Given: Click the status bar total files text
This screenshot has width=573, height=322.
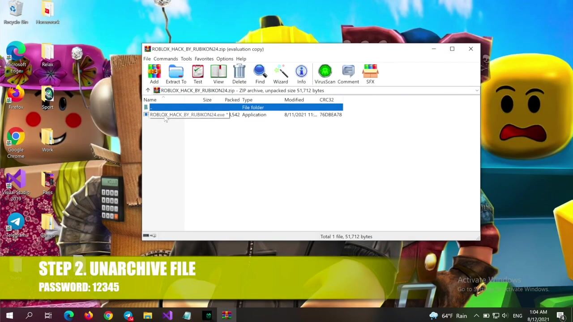Looking at the screenshot, I should point(346,237).
